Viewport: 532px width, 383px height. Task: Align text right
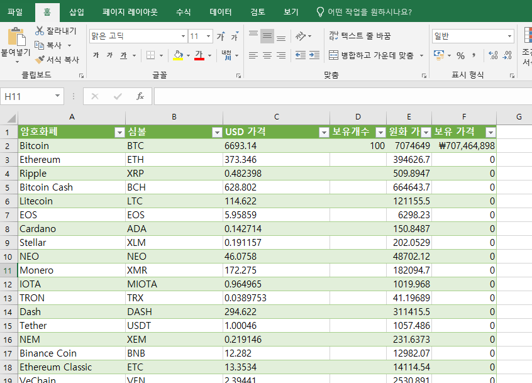[281, 55]
